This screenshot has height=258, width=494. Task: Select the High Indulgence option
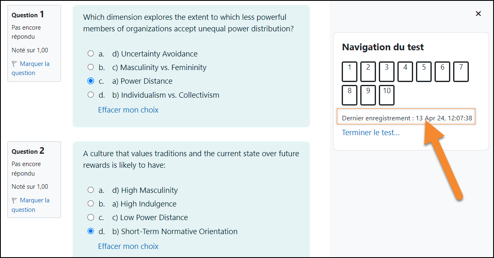click(91, 204)
